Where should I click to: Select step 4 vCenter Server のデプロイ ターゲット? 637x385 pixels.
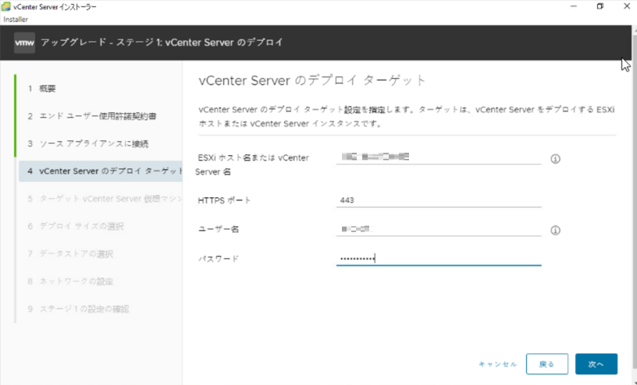[98, 171]
